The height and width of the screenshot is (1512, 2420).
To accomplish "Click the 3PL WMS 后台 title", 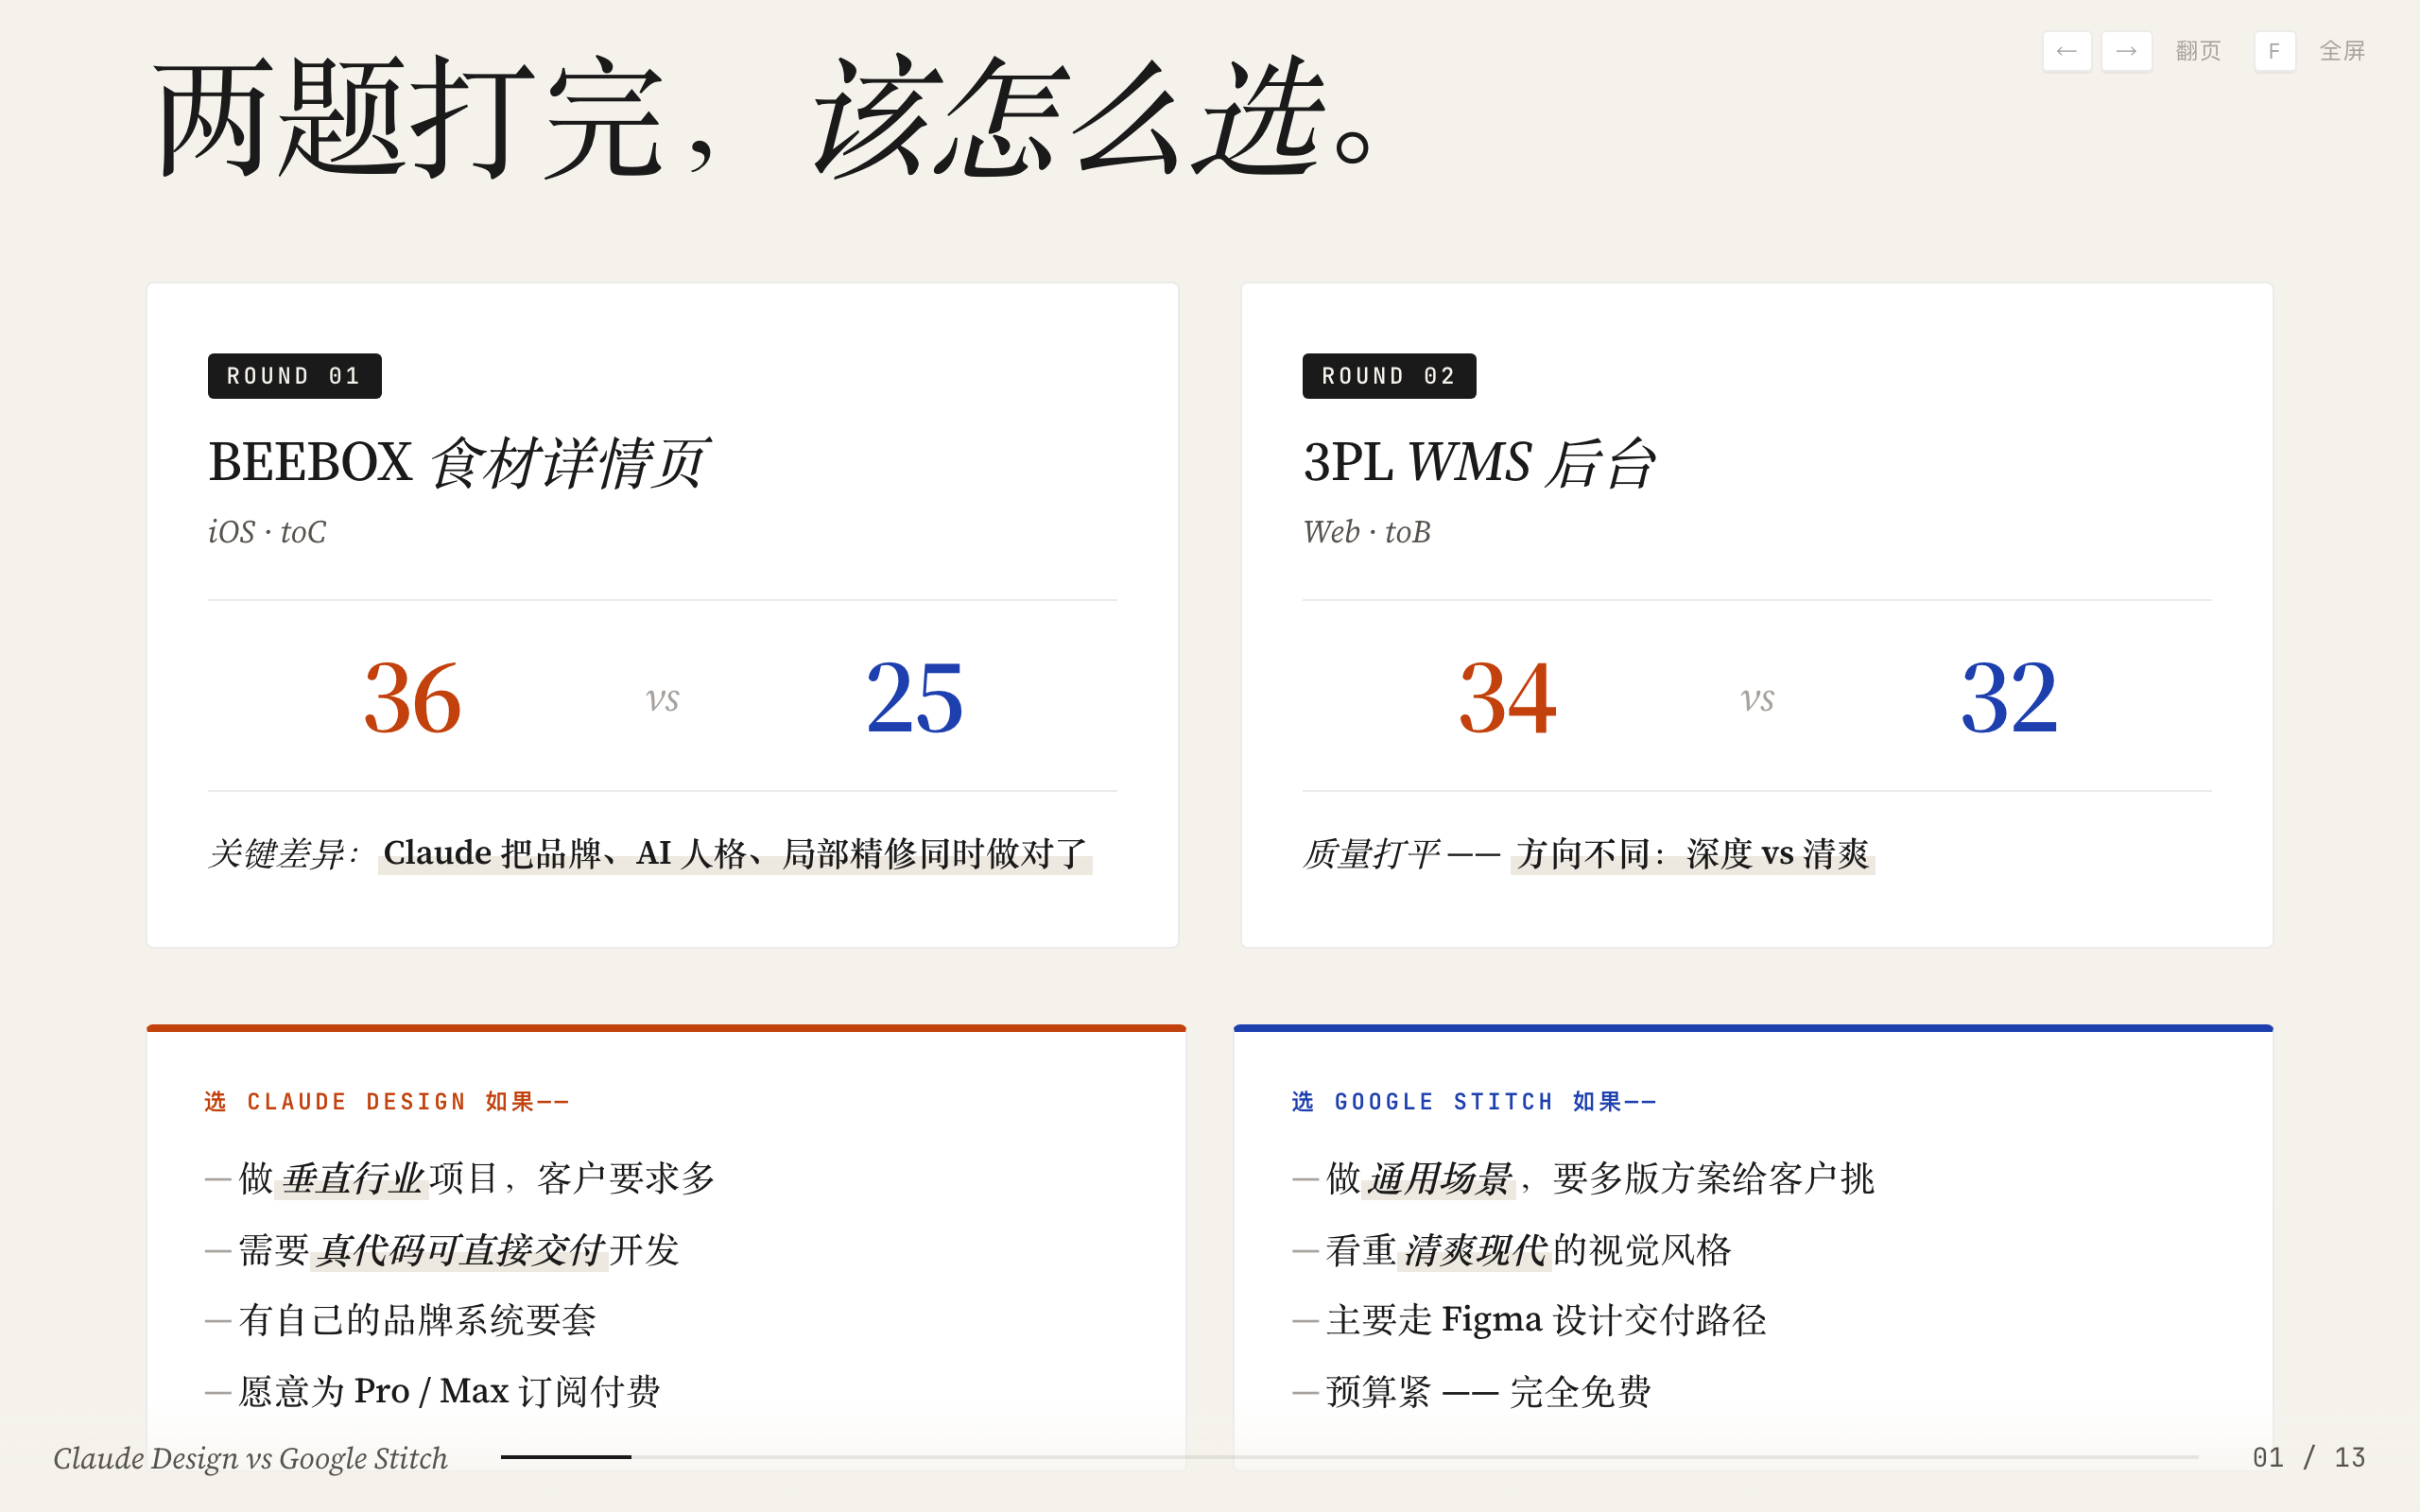I will pyautogui.click(x=1478, y=463).
